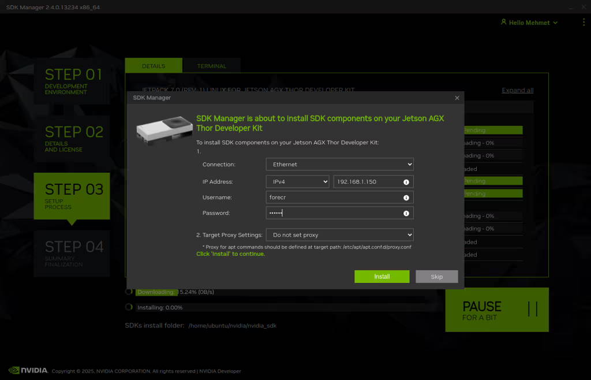Click the NVIDIA logo in footer
The height and width of the screenshot is (380, 591).
pos(28,370)
